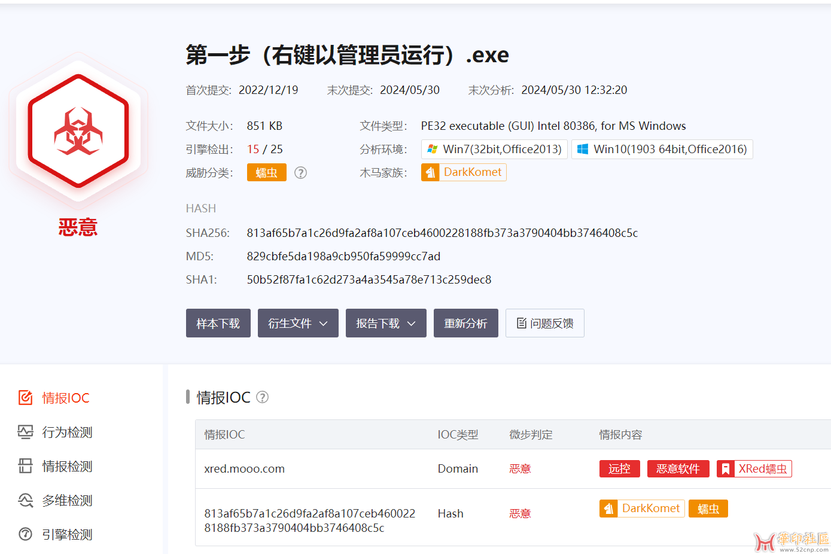This screenshot has width=831, height=554.
Task: Click the 问题反馈 button
Action: (545, 323)
